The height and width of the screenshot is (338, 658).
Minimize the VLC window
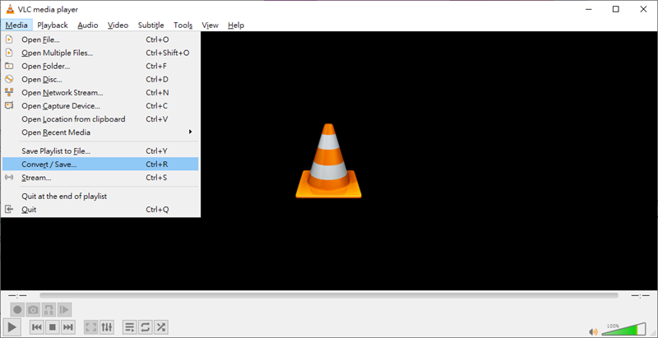click(x=588, y=9)
